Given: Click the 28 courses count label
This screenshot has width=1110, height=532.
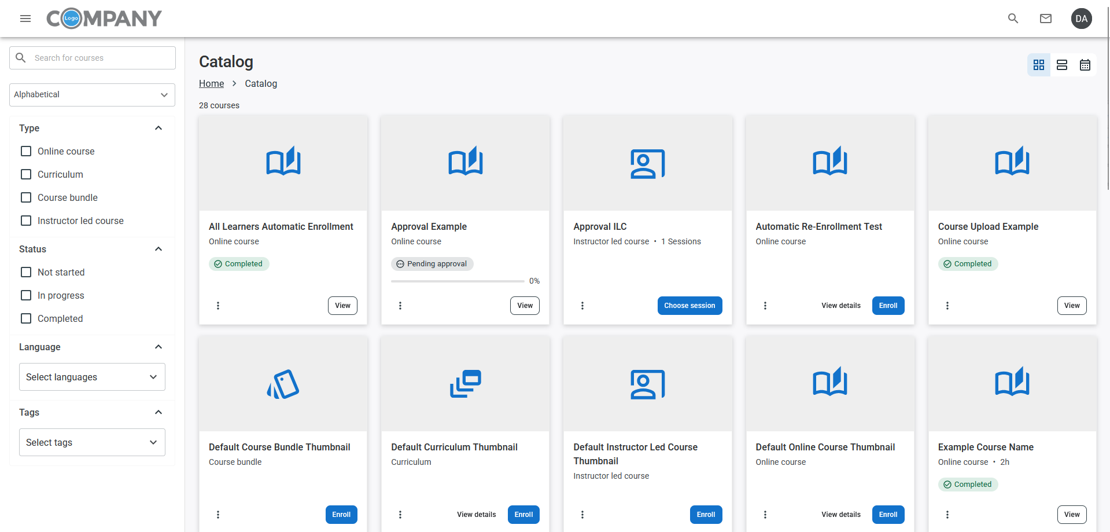Looking at the screenshot, I should [219, 105].
